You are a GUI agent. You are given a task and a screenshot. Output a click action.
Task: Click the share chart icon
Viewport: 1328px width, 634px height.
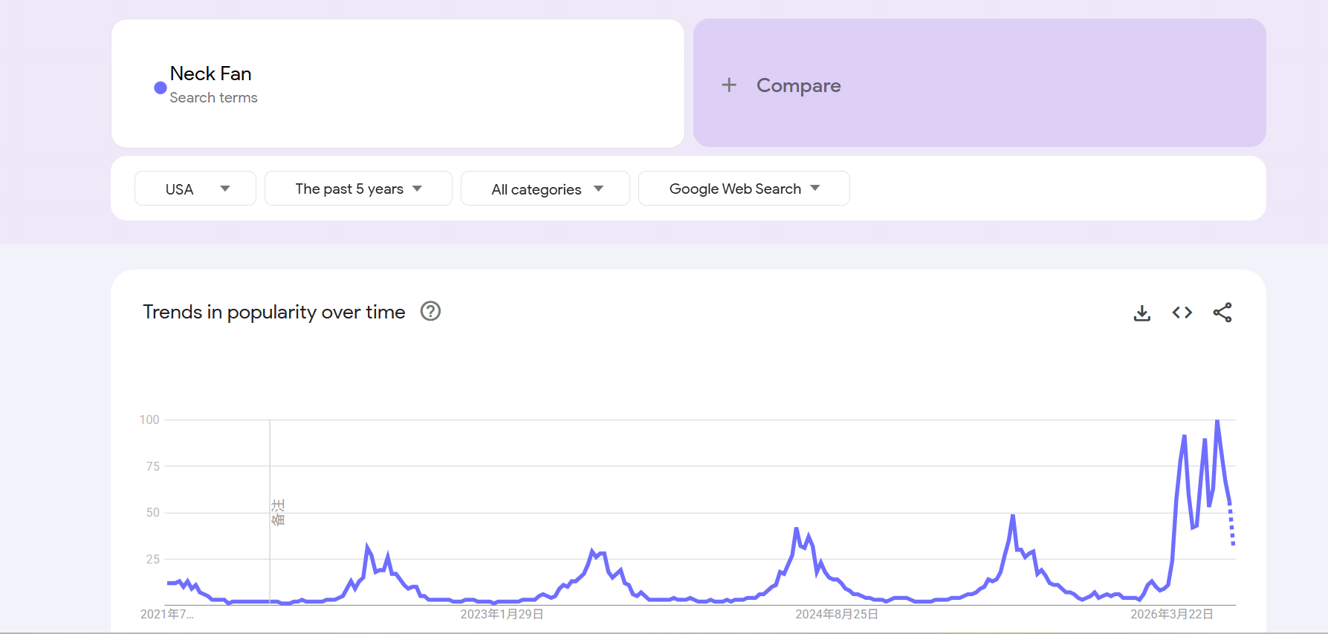click(1222, 313)
